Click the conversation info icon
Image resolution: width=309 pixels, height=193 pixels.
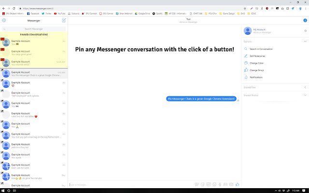pyautogui.click(x=305, y=20)
